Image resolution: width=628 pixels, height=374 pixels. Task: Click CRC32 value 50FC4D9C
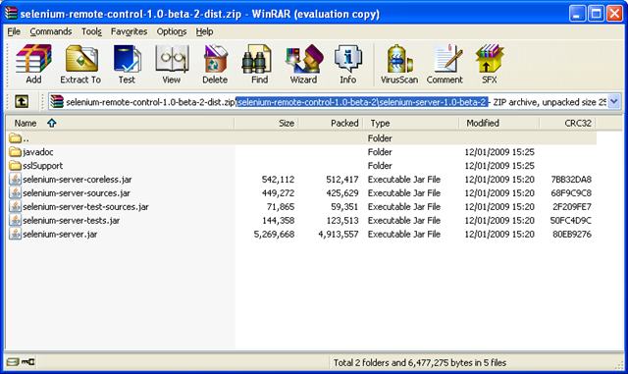[x=571, y=221]
